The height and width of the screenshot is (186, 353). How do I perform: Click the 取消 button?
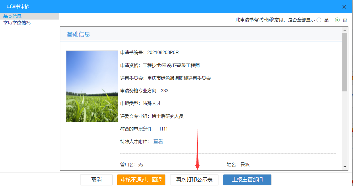96,180
